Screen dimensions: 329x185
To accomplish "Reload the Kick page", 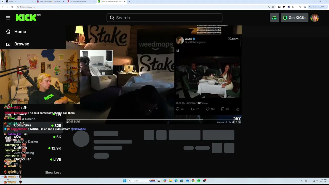I will click(x=12, y=7).
